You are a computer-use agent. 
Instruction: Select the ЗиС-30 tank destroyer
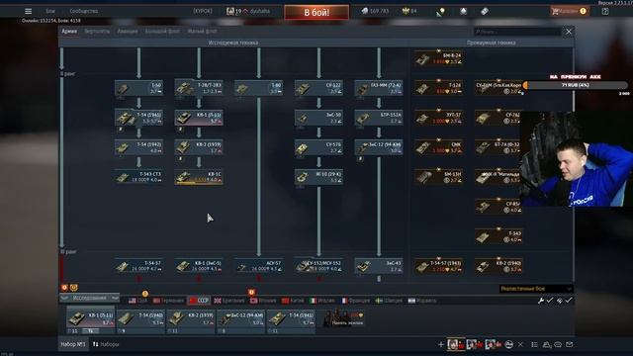tap(318, 118)
